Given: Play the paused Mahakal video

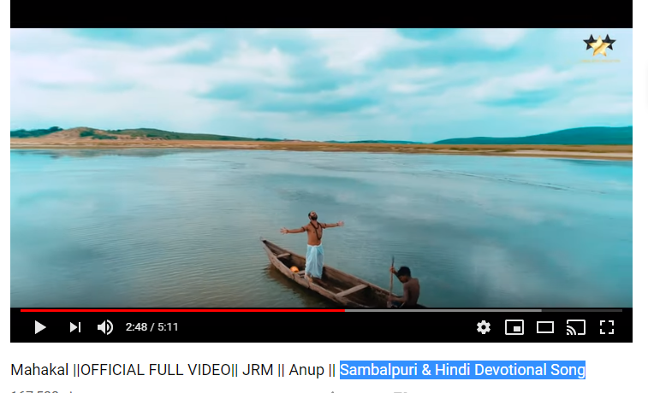Looking at the screenshot, I should 40,327.
